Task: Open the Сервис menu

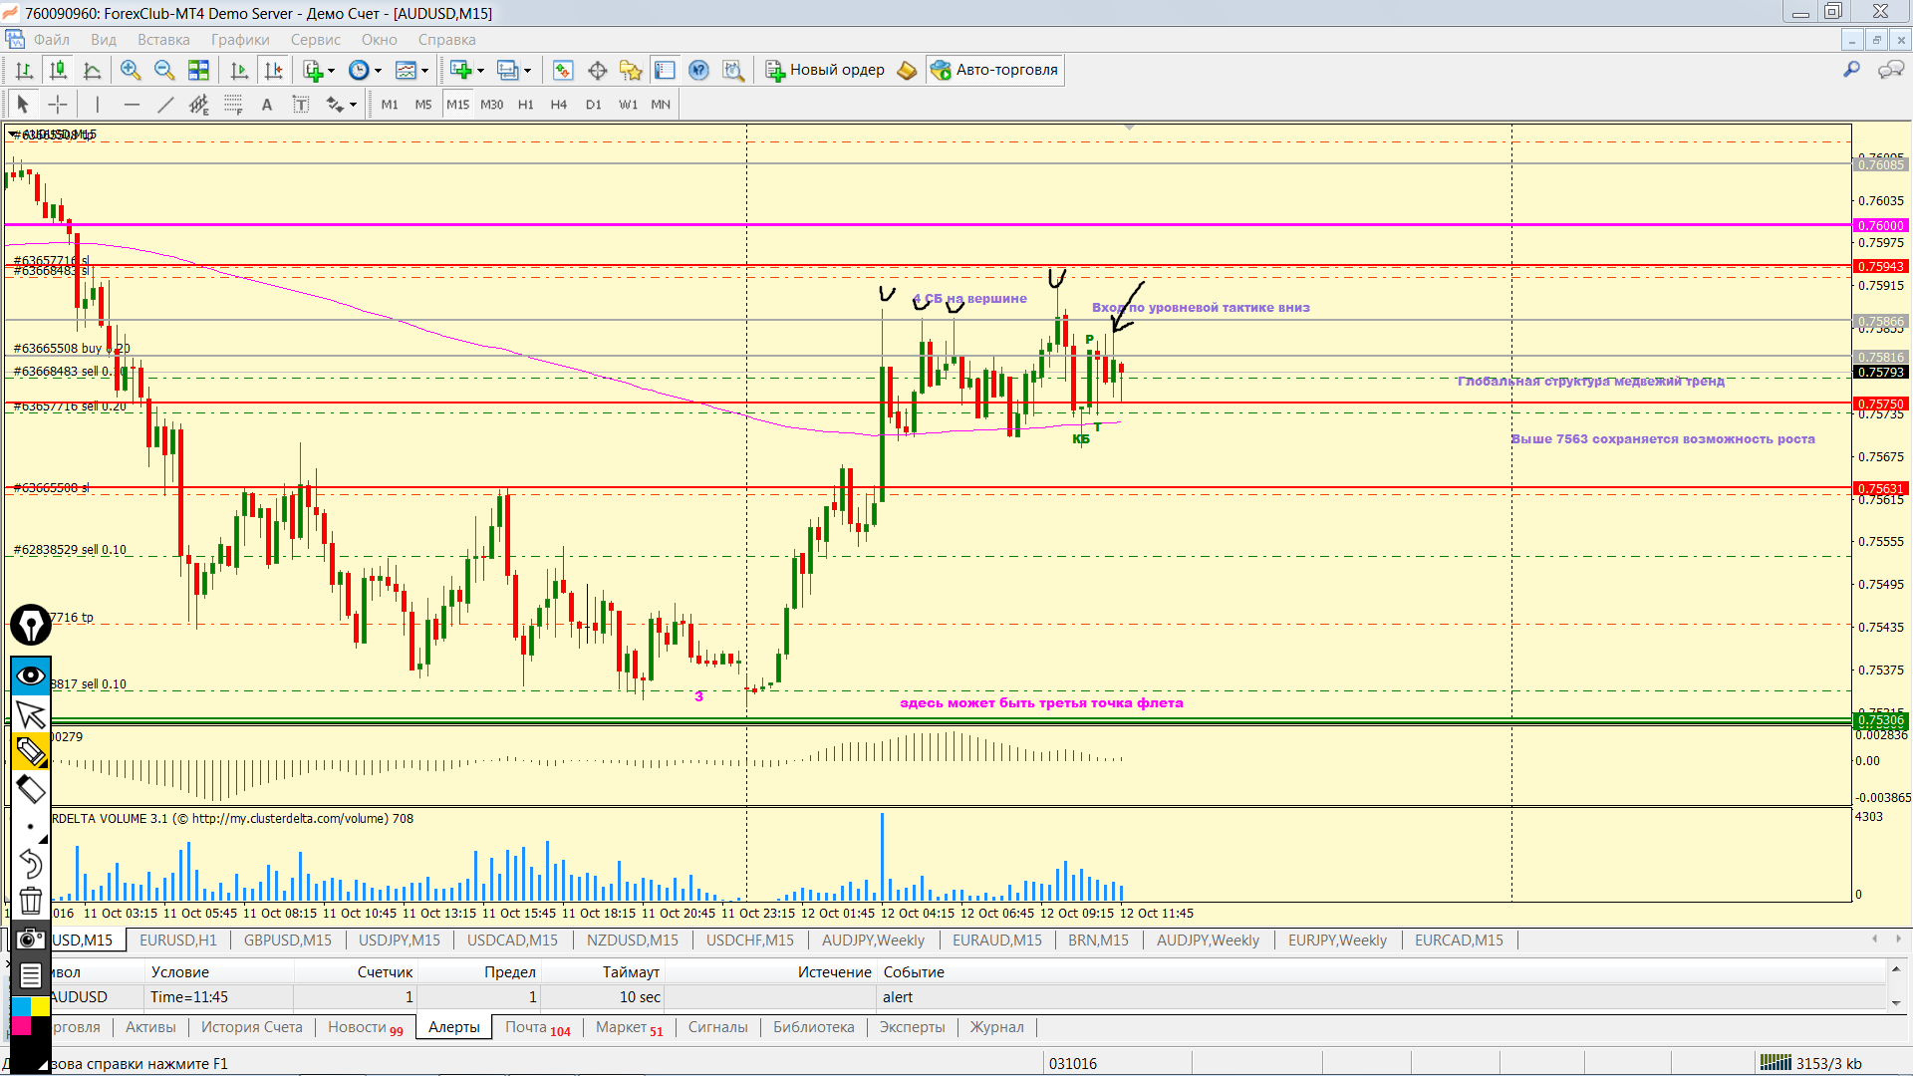Action: click(x=315, y=40)
